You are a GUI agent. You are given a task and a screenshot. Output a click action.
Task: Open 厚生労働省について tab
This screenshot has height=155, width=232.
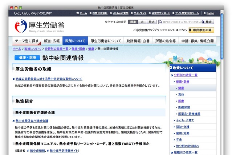[x=106, y=41]
